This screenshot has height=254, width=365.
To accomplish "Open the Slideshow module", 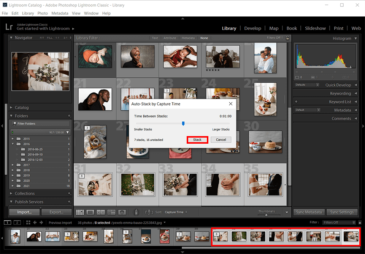I will point(315,28).
